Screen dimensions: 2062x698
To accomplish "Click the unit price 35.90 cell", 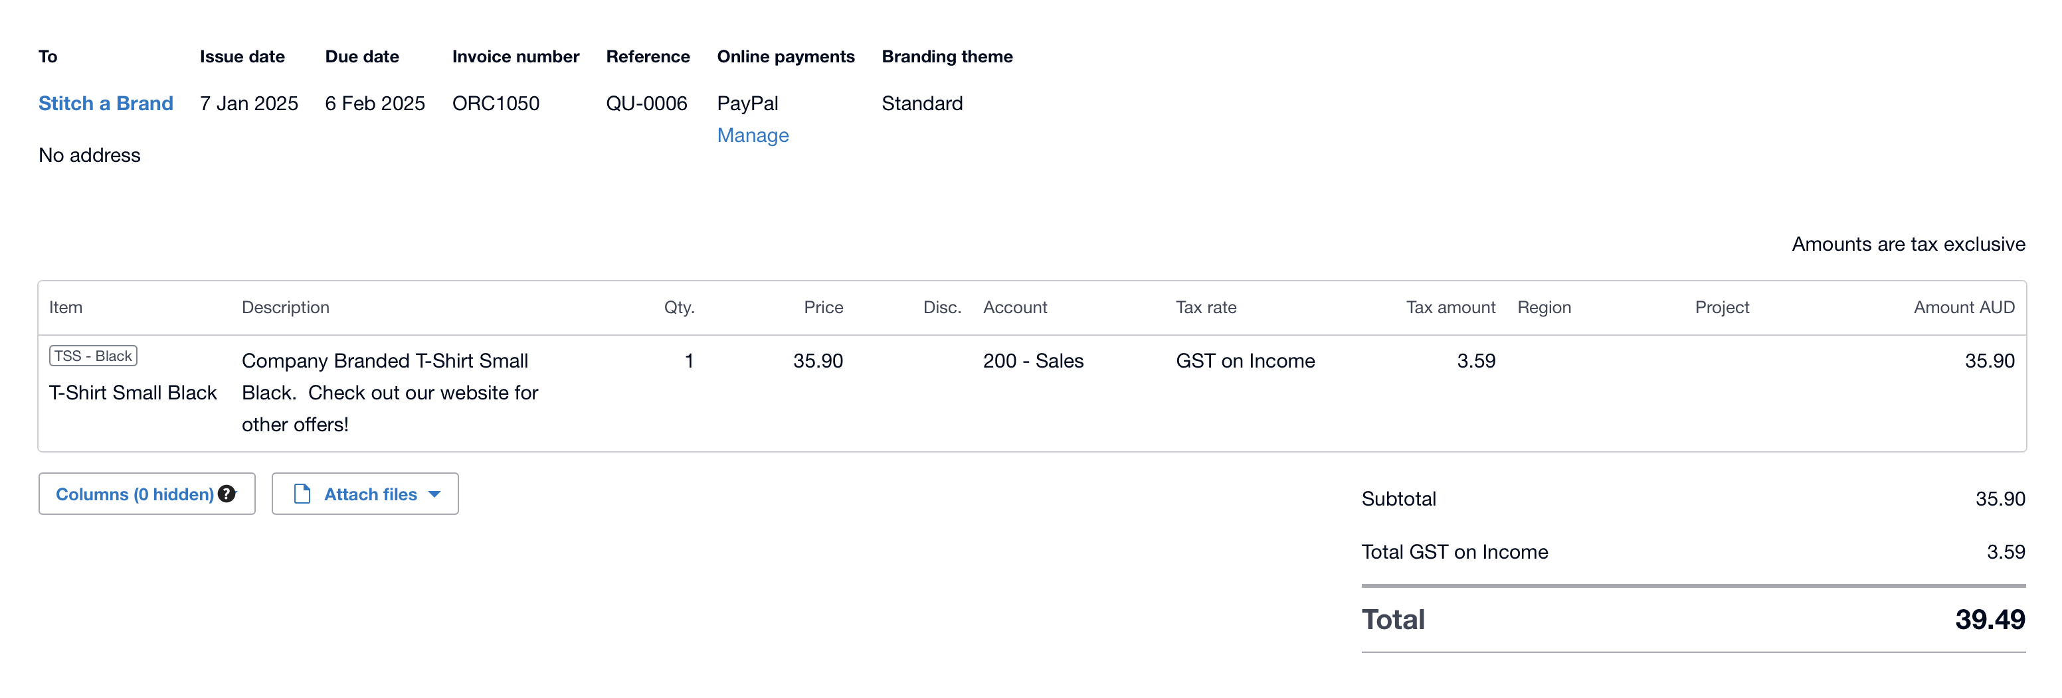I will click(817, 360).
